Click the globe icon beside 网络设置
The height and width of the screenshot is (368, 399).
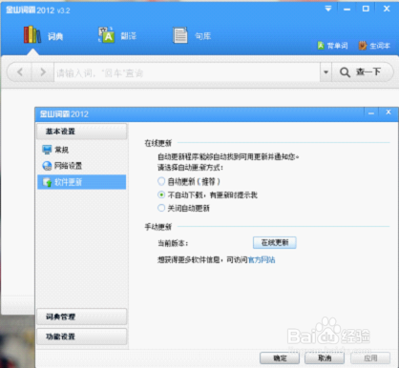47,166
